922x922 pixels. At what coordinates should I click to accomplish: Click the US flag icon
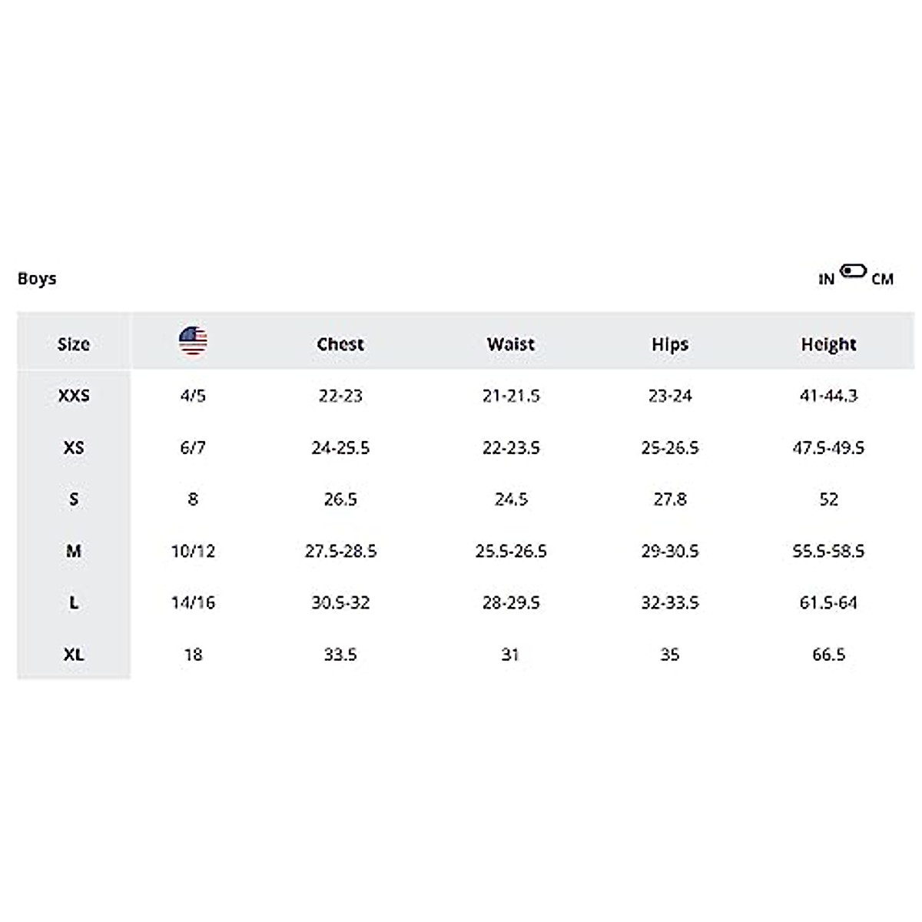(193, 340)
